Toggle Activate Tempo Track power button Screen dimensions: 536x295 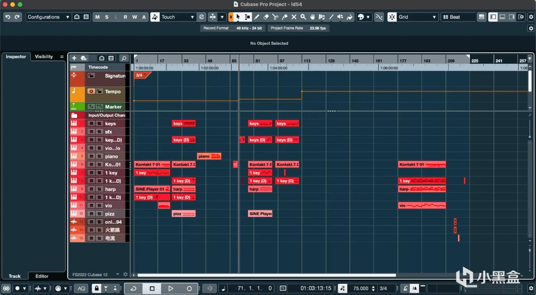point(91,91)
